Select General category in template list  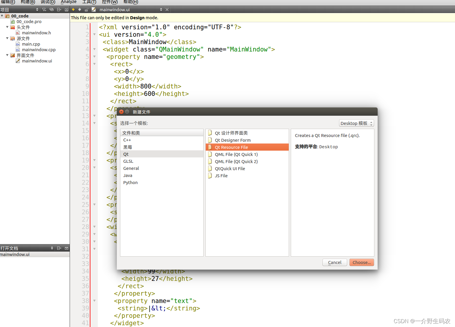162,168
